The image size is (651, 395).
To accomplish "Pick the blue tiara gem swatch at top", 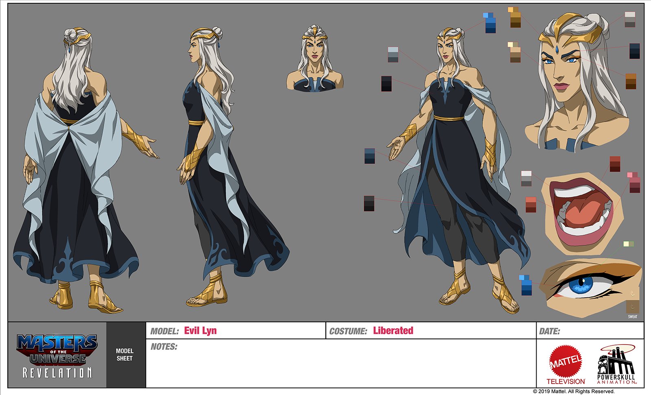I will coord(489,22).
